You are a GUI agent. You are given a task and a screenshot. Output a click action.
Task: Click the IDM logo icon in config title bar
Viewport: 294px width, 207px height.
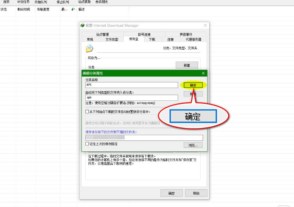(82, 25)
